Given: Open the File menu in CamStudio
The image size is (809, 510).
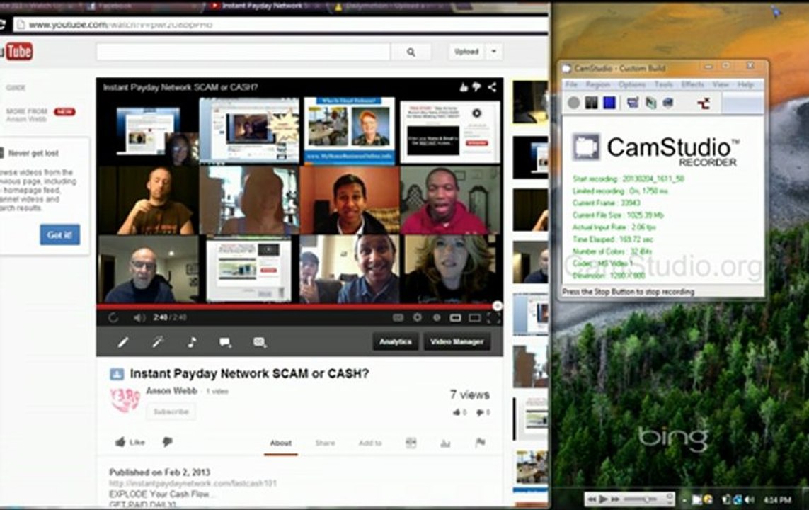Looking at the screenshot, I should (571, 84).
